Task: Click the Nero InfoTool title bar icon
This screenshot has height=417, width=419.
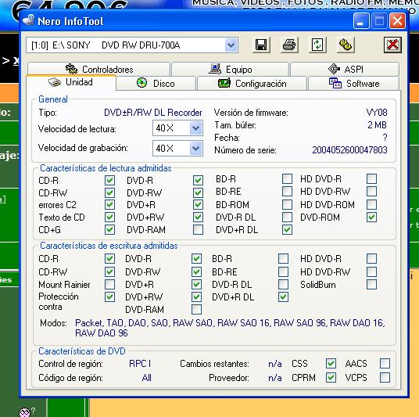Action: click(x=29, y=20)
